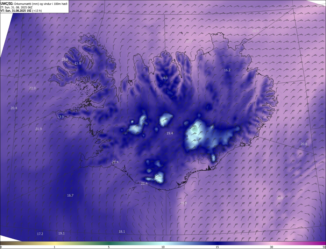326x249 pixels.
Task: Click the 16.2 value label
Action: tap(227, 70)
